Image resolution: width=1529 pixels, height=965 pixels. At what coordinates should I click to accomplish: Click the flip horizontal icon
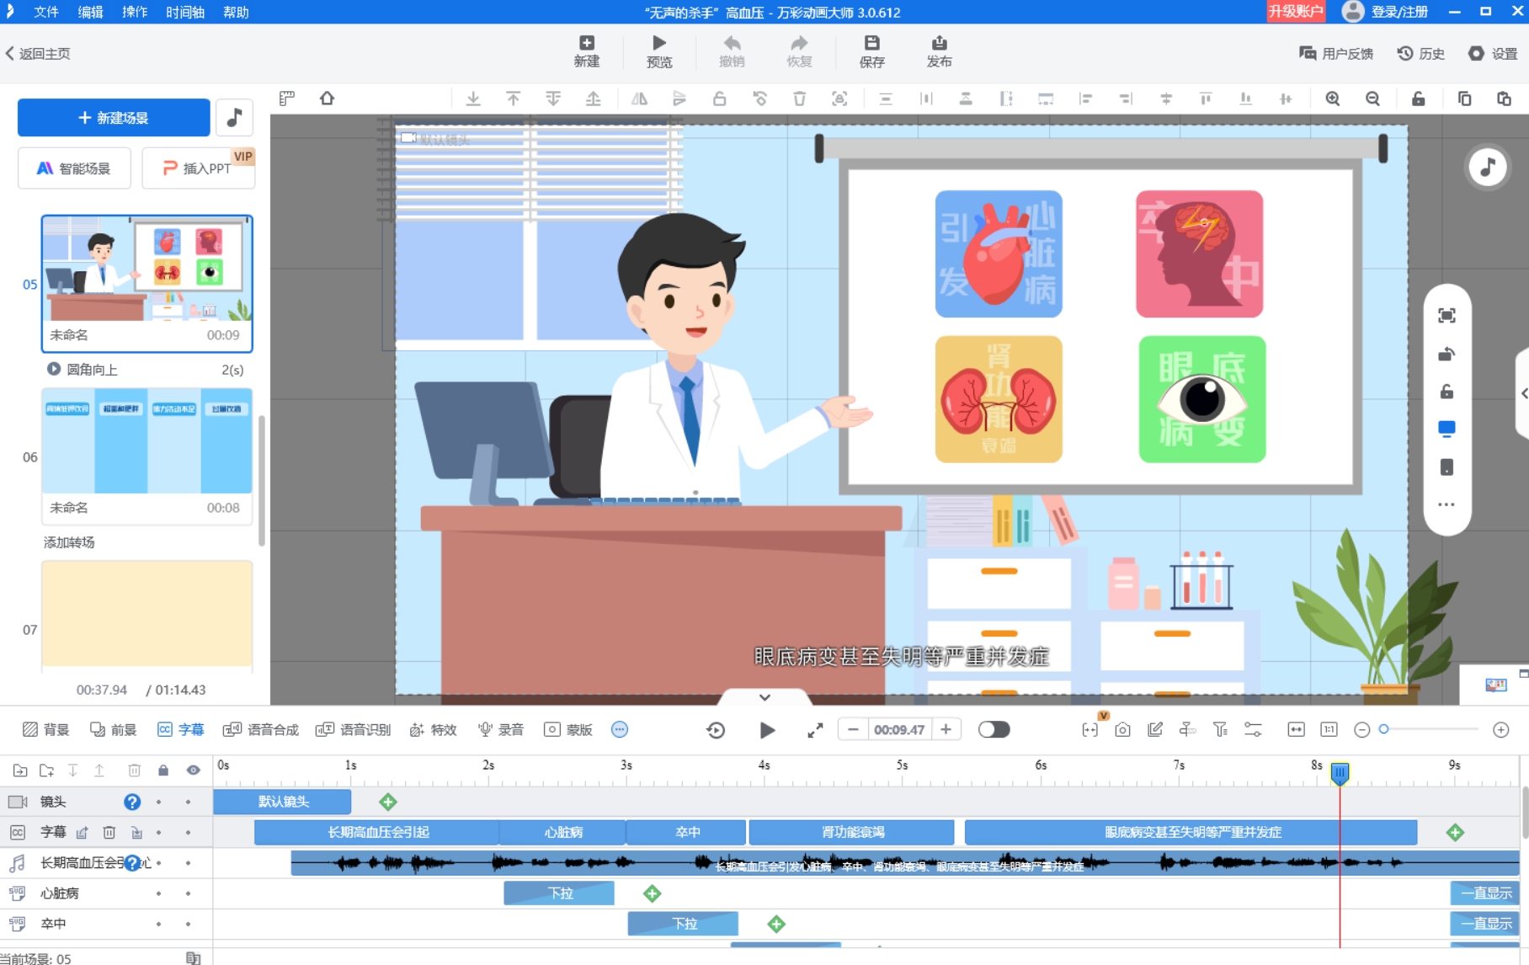point(639,99)
